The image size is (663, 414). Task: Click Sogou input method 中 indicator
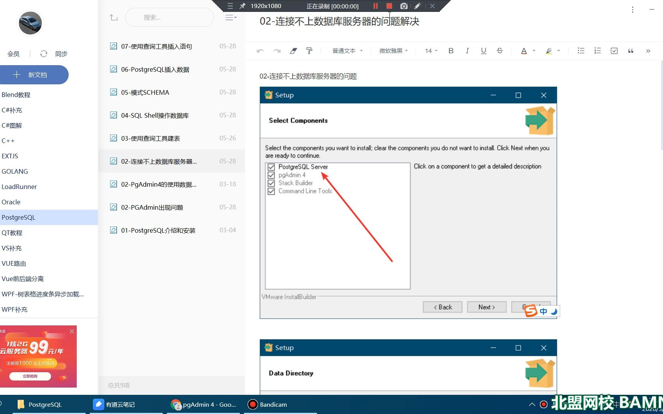(543, 311)
